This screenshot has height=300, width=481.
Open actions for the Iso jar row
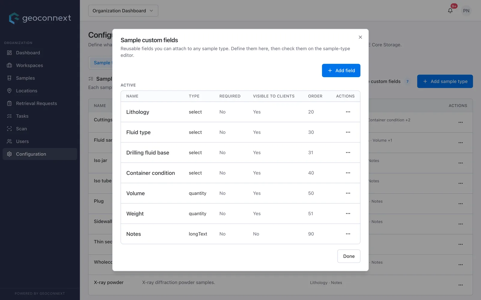pyautogui.click(x=461, y=163)
